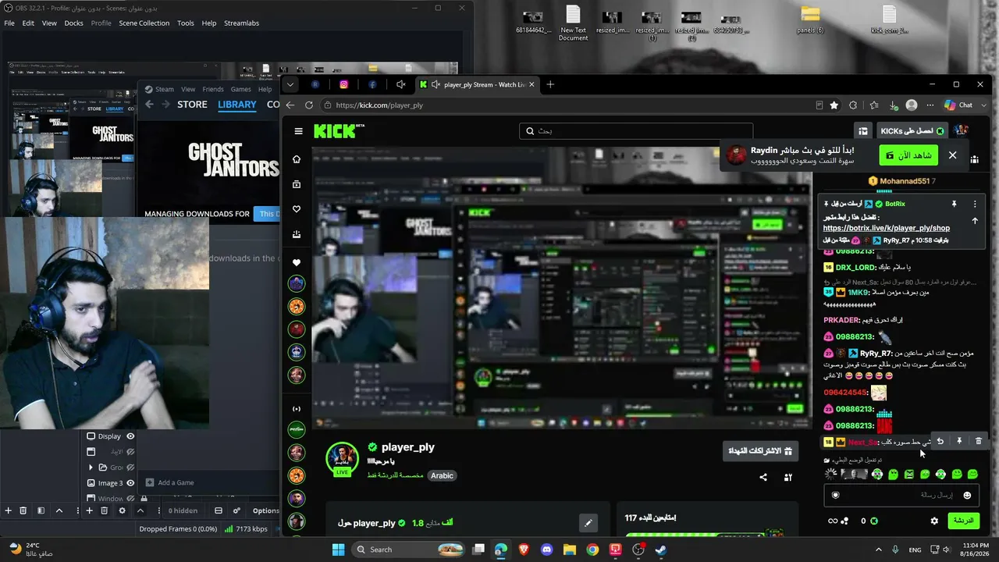Select the Steam STORE tab
The image size is (999, 562).
tap(192, 105)
